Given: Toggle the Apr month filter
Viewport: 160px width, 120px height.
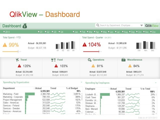Looking at the screenshot, I should click(x=97, y=32).
